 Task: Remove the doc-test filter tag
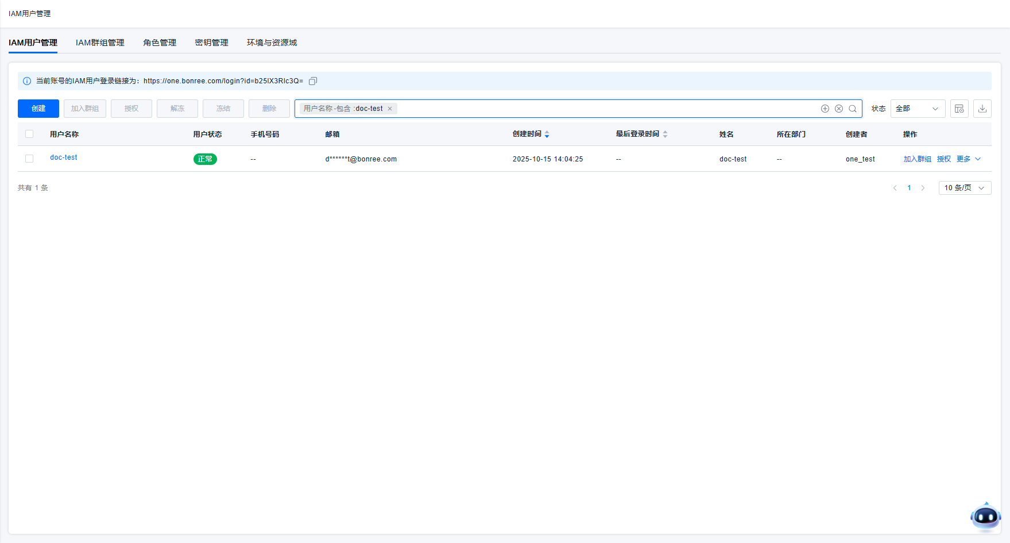pos(390,109)
